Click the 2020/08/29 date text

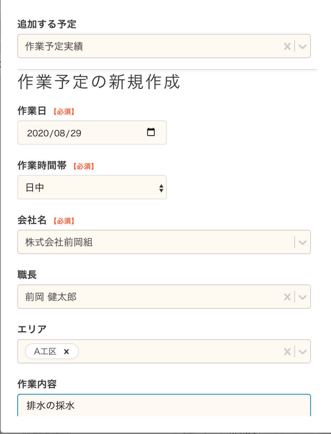tap(54, 133)
